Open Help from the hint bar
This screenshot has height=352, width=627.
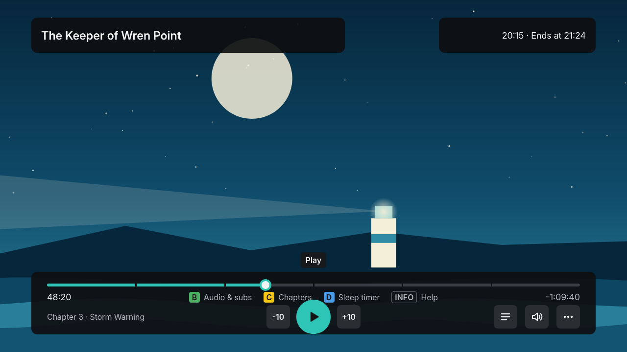[430, 297]
